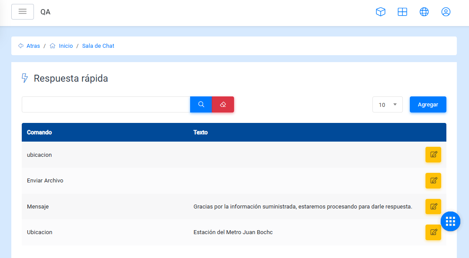
Task: Edit the 'Mensaje' quick response
Action: [433, 207]
